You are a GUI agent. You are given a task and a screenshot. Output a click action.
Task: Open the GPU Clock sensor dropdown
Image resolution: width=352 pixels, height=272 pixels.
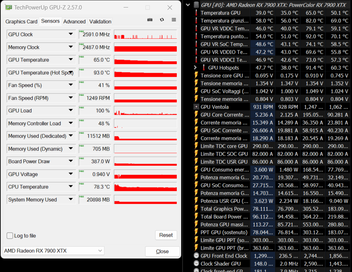pos(71,34)
